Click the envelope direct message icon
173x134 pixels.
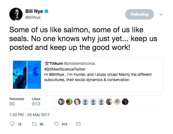78,124
